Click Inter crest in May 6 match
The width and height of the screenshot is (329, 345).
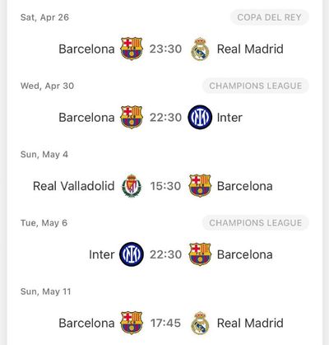tap(132, 254)
